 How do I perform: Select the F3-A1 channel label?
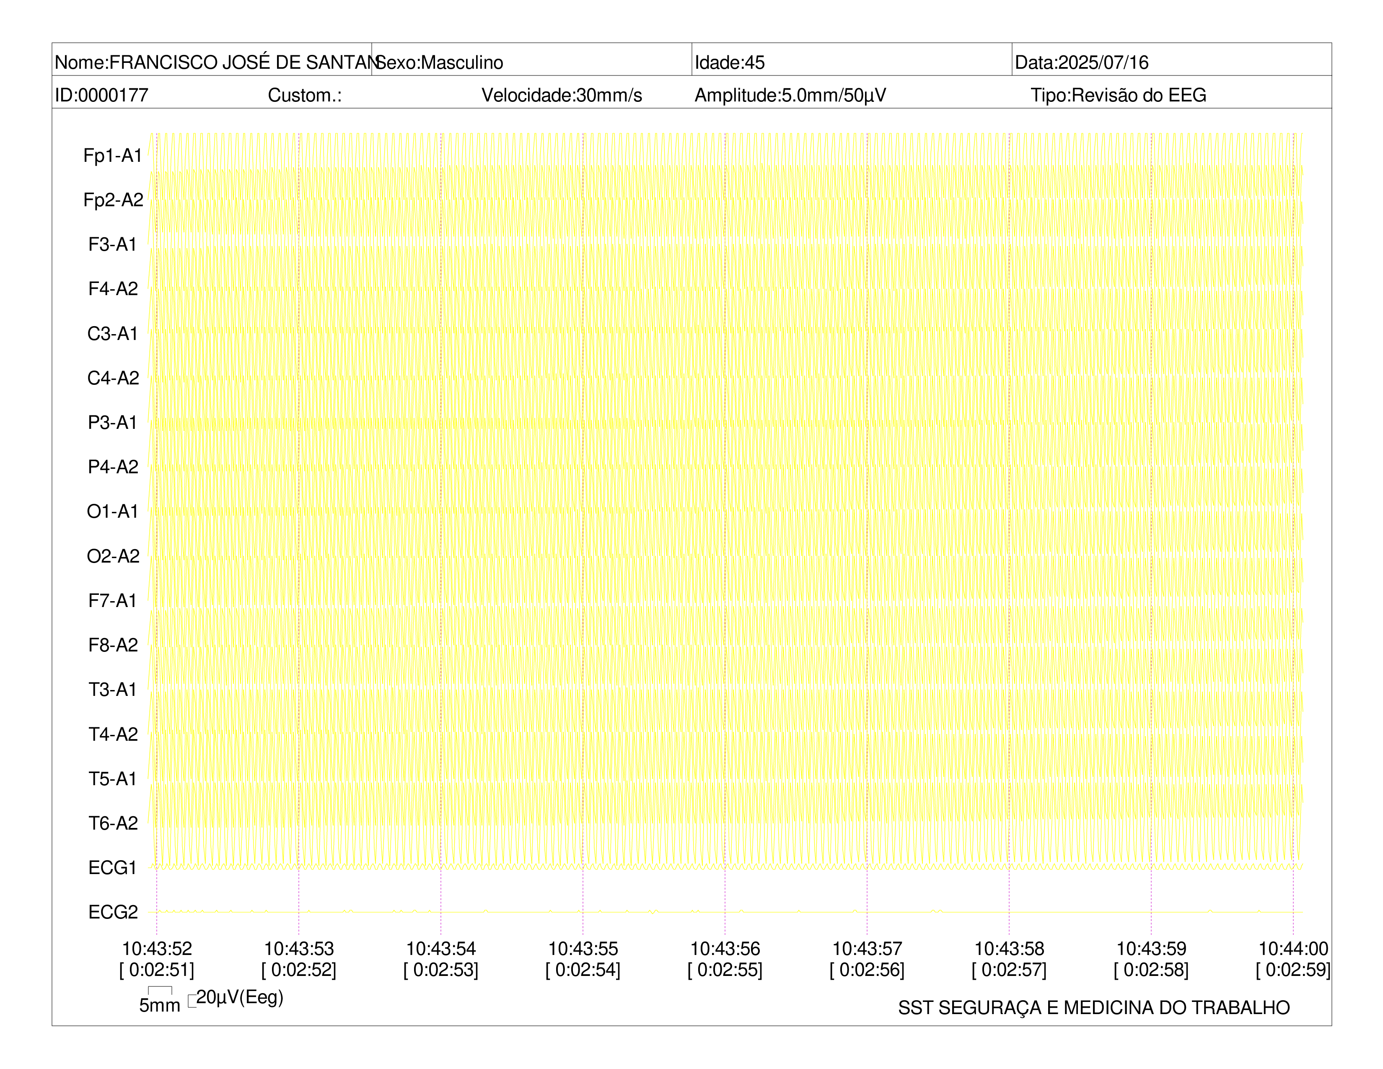point(113,244)
